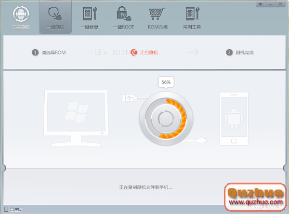Click the USB plug icon near dial
The width and height of the screenshot is (289, 214).
(x=129, y=97)
